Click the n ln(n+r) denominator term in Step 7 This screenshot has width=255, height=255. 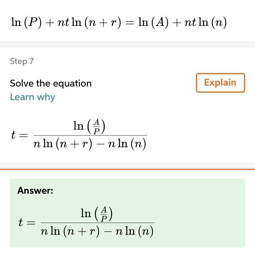click(63, 144)
